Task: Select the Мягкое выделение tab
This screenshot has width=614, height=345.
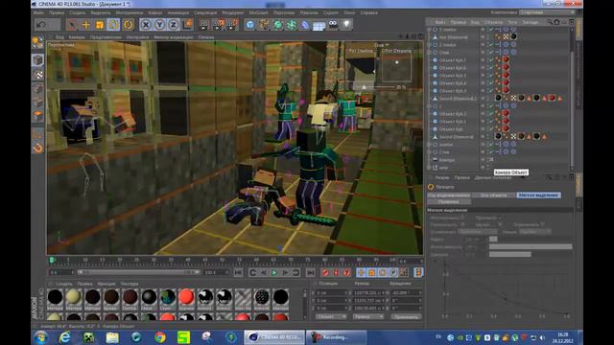Action: [x=538, y=195]
